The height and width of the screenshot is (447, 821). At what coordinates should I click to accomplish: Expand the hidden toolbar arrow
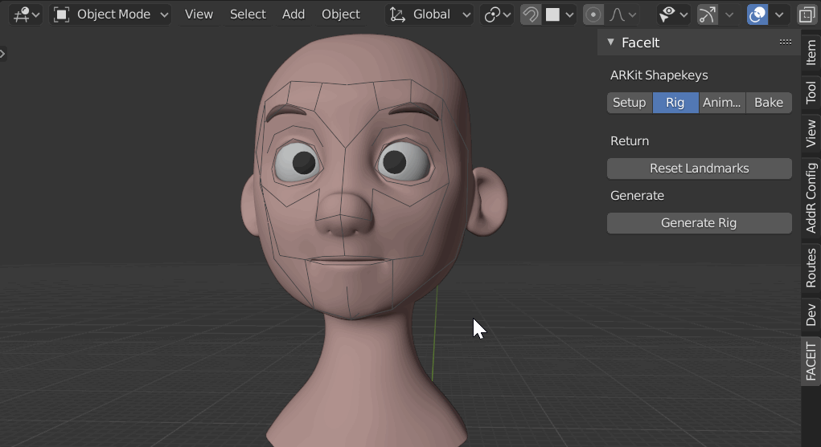(x=2, y=53)
